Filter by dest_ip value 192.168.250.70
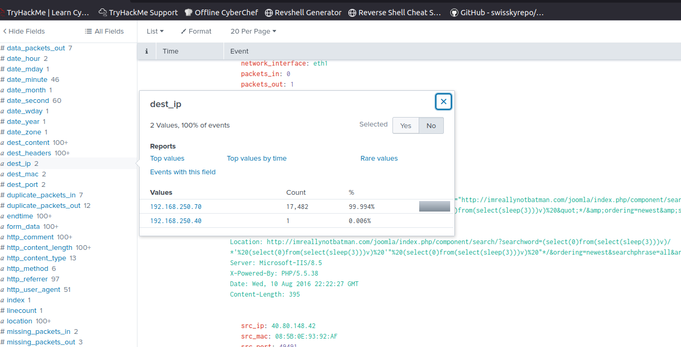The width and height of the screenshot is (681, 347). [x=176, y=207]
